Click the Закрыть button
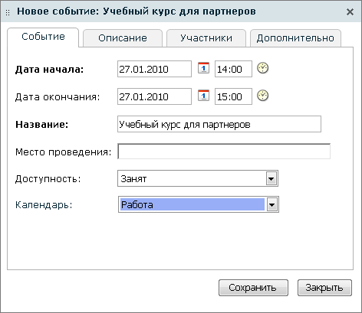Image resolution: width=362 pixels, height=313 pixels. (324, 288)
